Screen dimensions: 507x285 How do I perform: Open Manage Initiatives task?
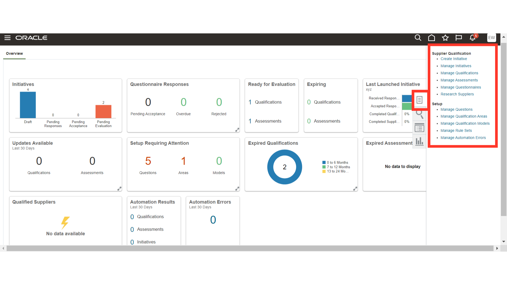pyautogui.click(x=456, y=66)
